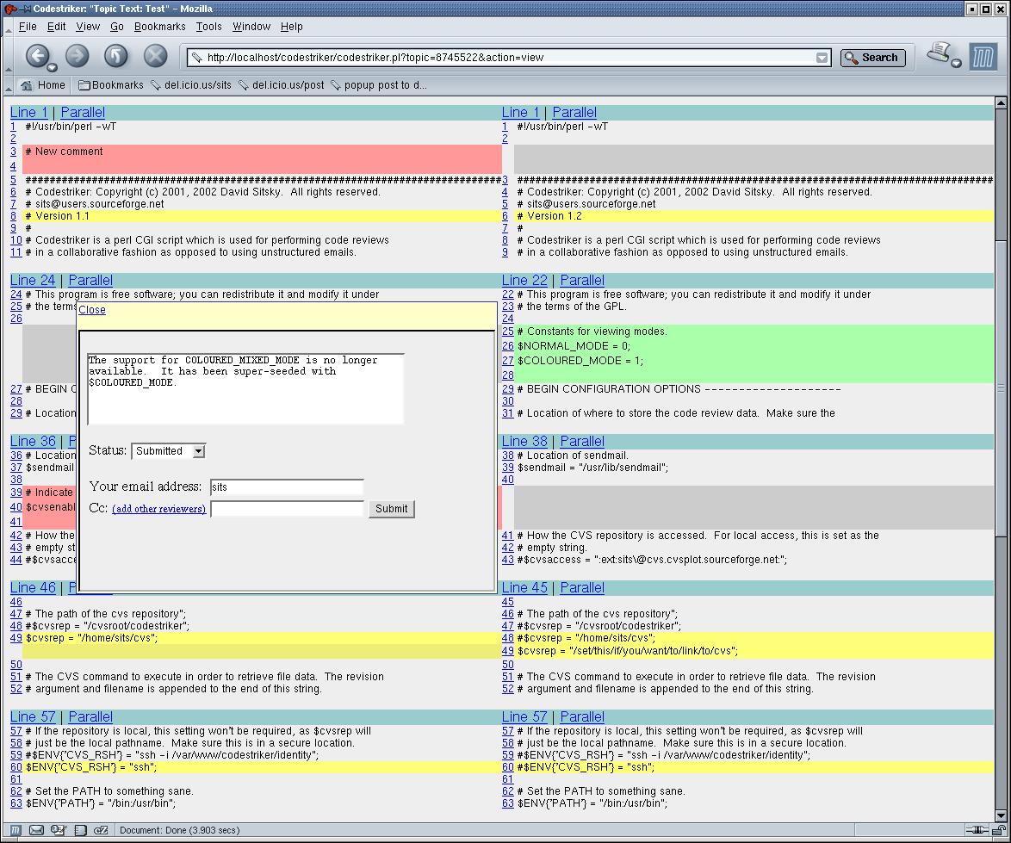Click the Forward navigation button
Image resolution: width=1011 pixels, height=843 pixels.
pyautogui.click(x=78, y=57)
